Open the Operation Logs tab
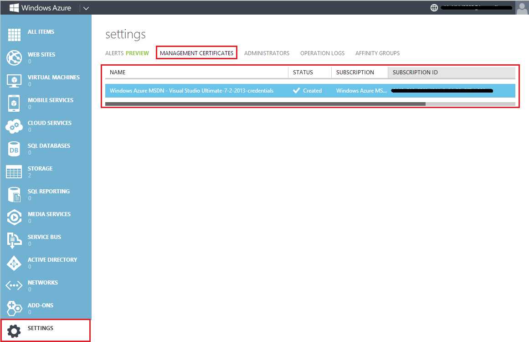Image resolution: width=529 pixels, height=342 pixels. pos(323,53)
